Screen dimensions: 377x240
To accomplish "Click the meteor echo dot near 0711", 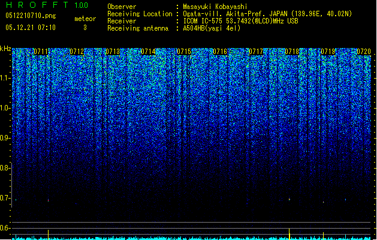I will point(48,200).
